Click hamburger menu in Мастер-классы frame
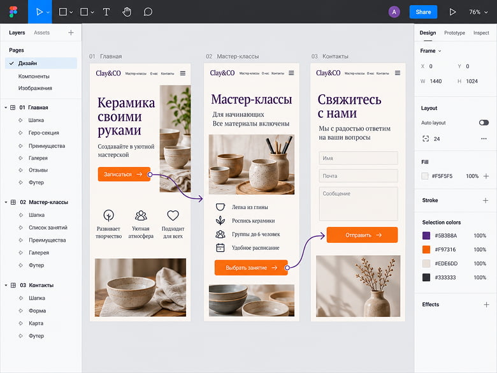The height and width of the screenshot is (373, 497). [291, 73]
